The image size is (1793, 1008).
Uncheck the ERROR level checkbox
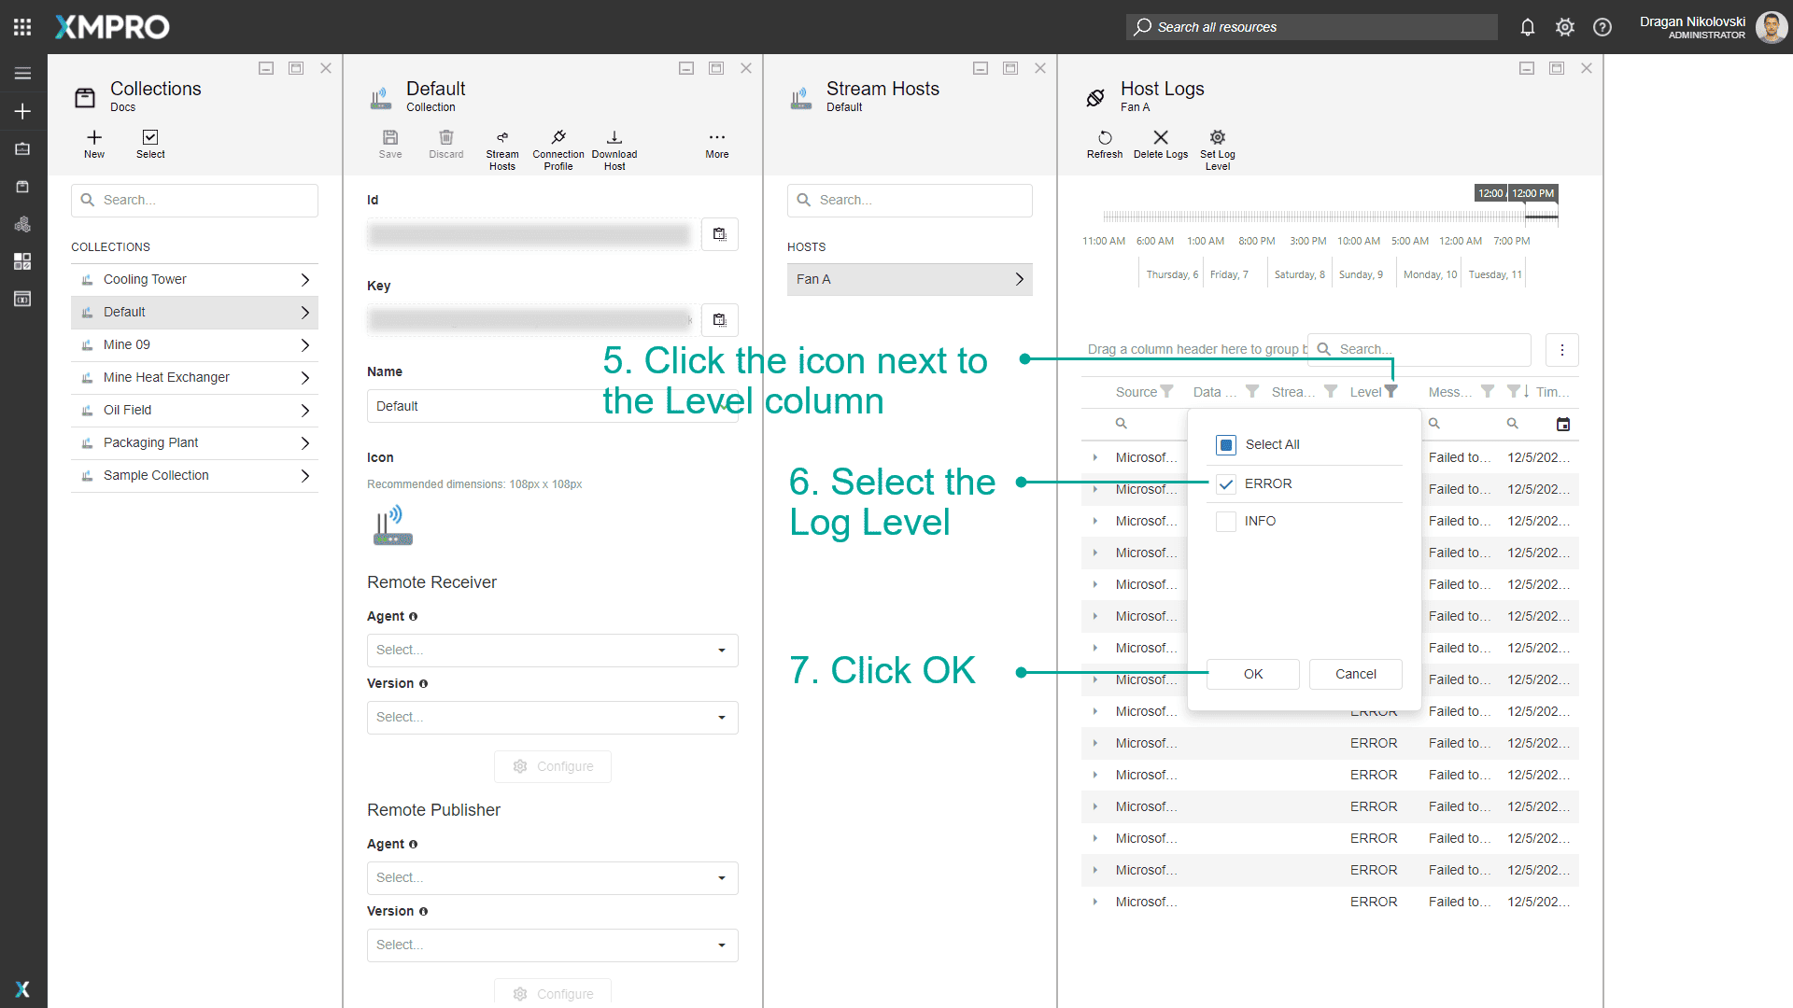[1226, 484]
